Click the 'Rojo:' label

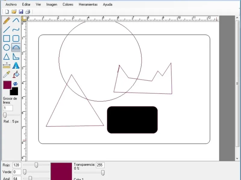(6, 165)
